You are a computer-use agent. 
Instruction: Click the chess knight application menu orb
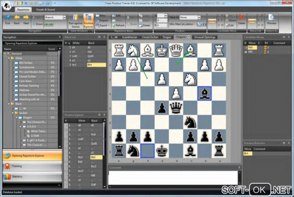[7, 6]
